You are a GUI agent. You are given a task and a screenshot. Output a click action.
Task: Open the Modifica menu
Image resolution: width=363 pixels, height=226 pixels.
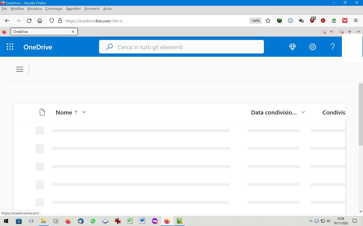[x=17, y=9]
